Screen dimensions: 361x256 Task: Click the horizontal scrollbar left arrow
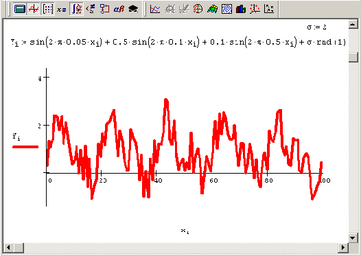pyautogui.click(x=8, y=248)
